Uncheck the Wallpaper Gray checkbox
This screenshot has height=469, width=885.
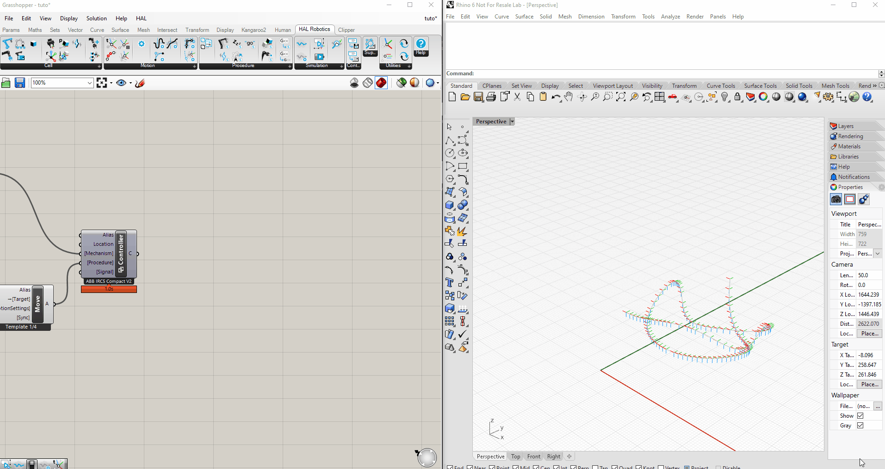[x=860, y=425]
